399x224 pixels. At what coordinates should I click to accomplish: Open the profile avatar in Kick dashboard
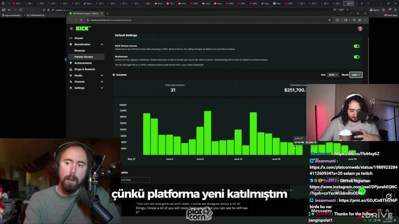360,29
